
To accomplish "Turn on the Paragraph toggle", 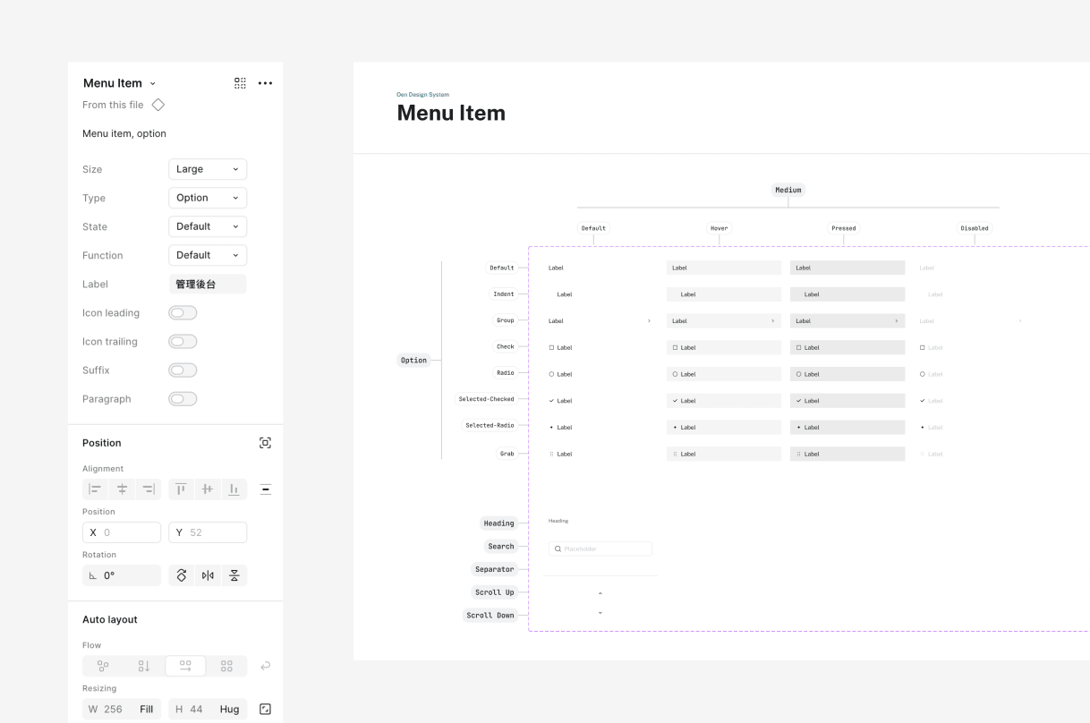I will click(183, 398).
